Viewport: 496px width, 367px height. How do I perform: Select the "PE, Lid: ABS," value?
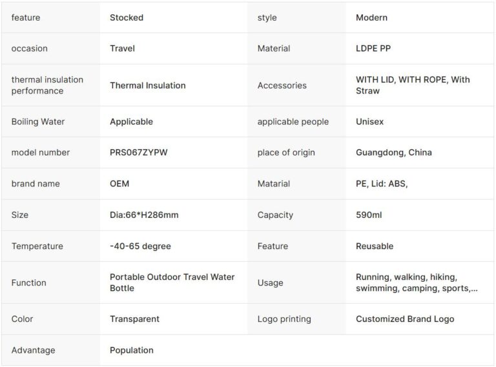click(382, 183)
